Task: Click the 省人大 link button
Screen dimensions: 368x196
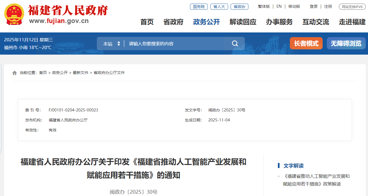Action: (x=219, y=7)
